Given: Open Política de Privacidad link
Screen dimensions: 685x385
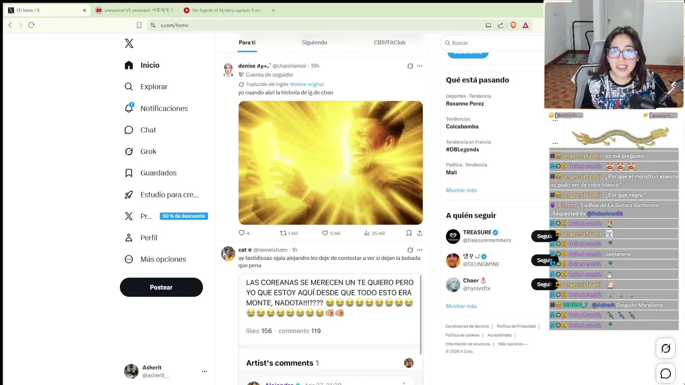Looking at the screenshot, I should pos(516,326).
